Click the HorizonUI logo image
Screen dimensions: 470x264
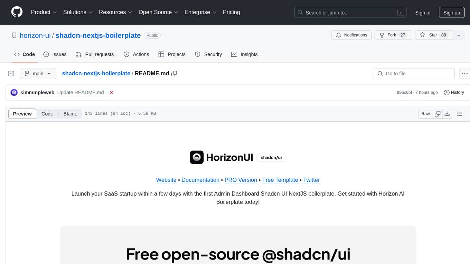pos(238,157)
